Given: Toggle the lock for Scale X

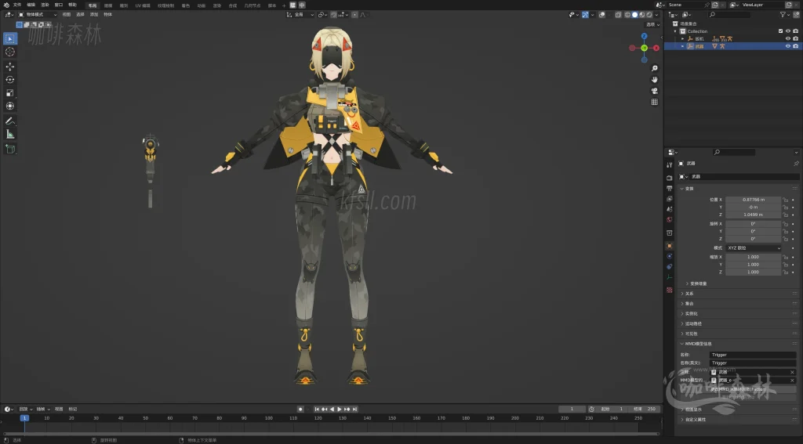Looking at the screenshot, I should [786, 258].
